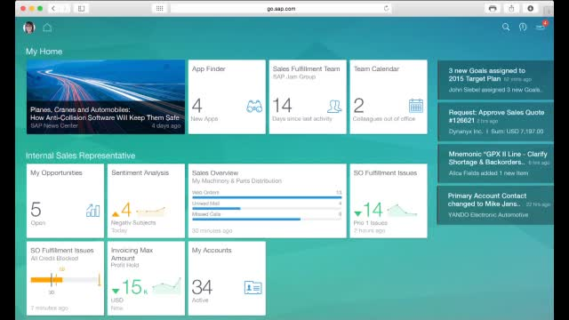569x320 pixels.
Task: Open notifications icon with red badge
Action: tap(541, 26)
